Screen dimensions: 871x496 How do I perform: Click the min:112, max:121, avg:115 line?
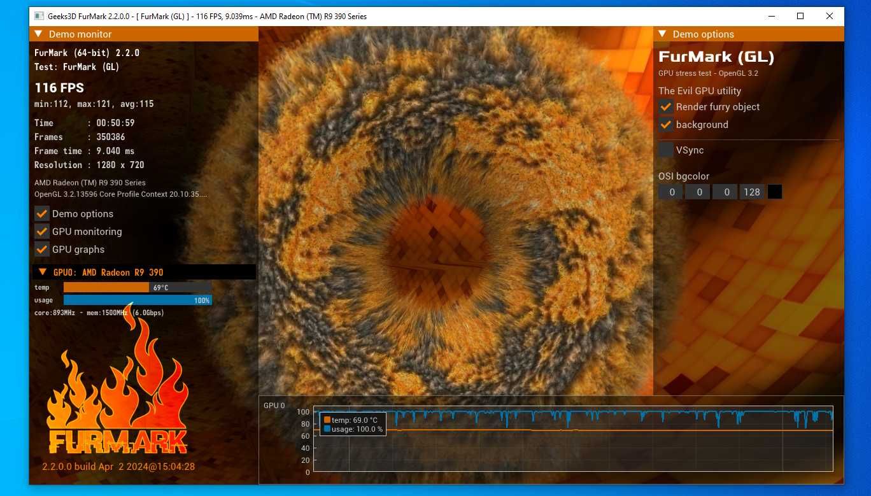(x=94, y=104)
